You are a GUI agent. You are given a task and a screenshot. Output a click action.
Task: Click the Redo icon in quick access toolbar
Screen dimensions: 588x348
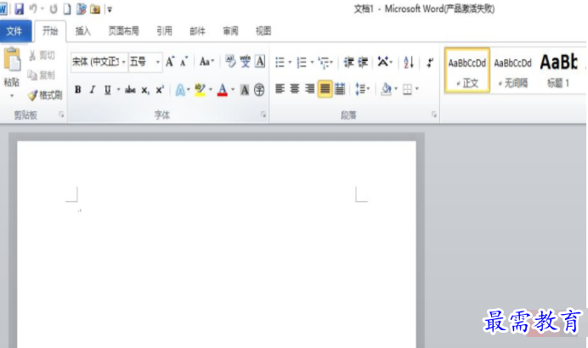(x=54, y=9)
